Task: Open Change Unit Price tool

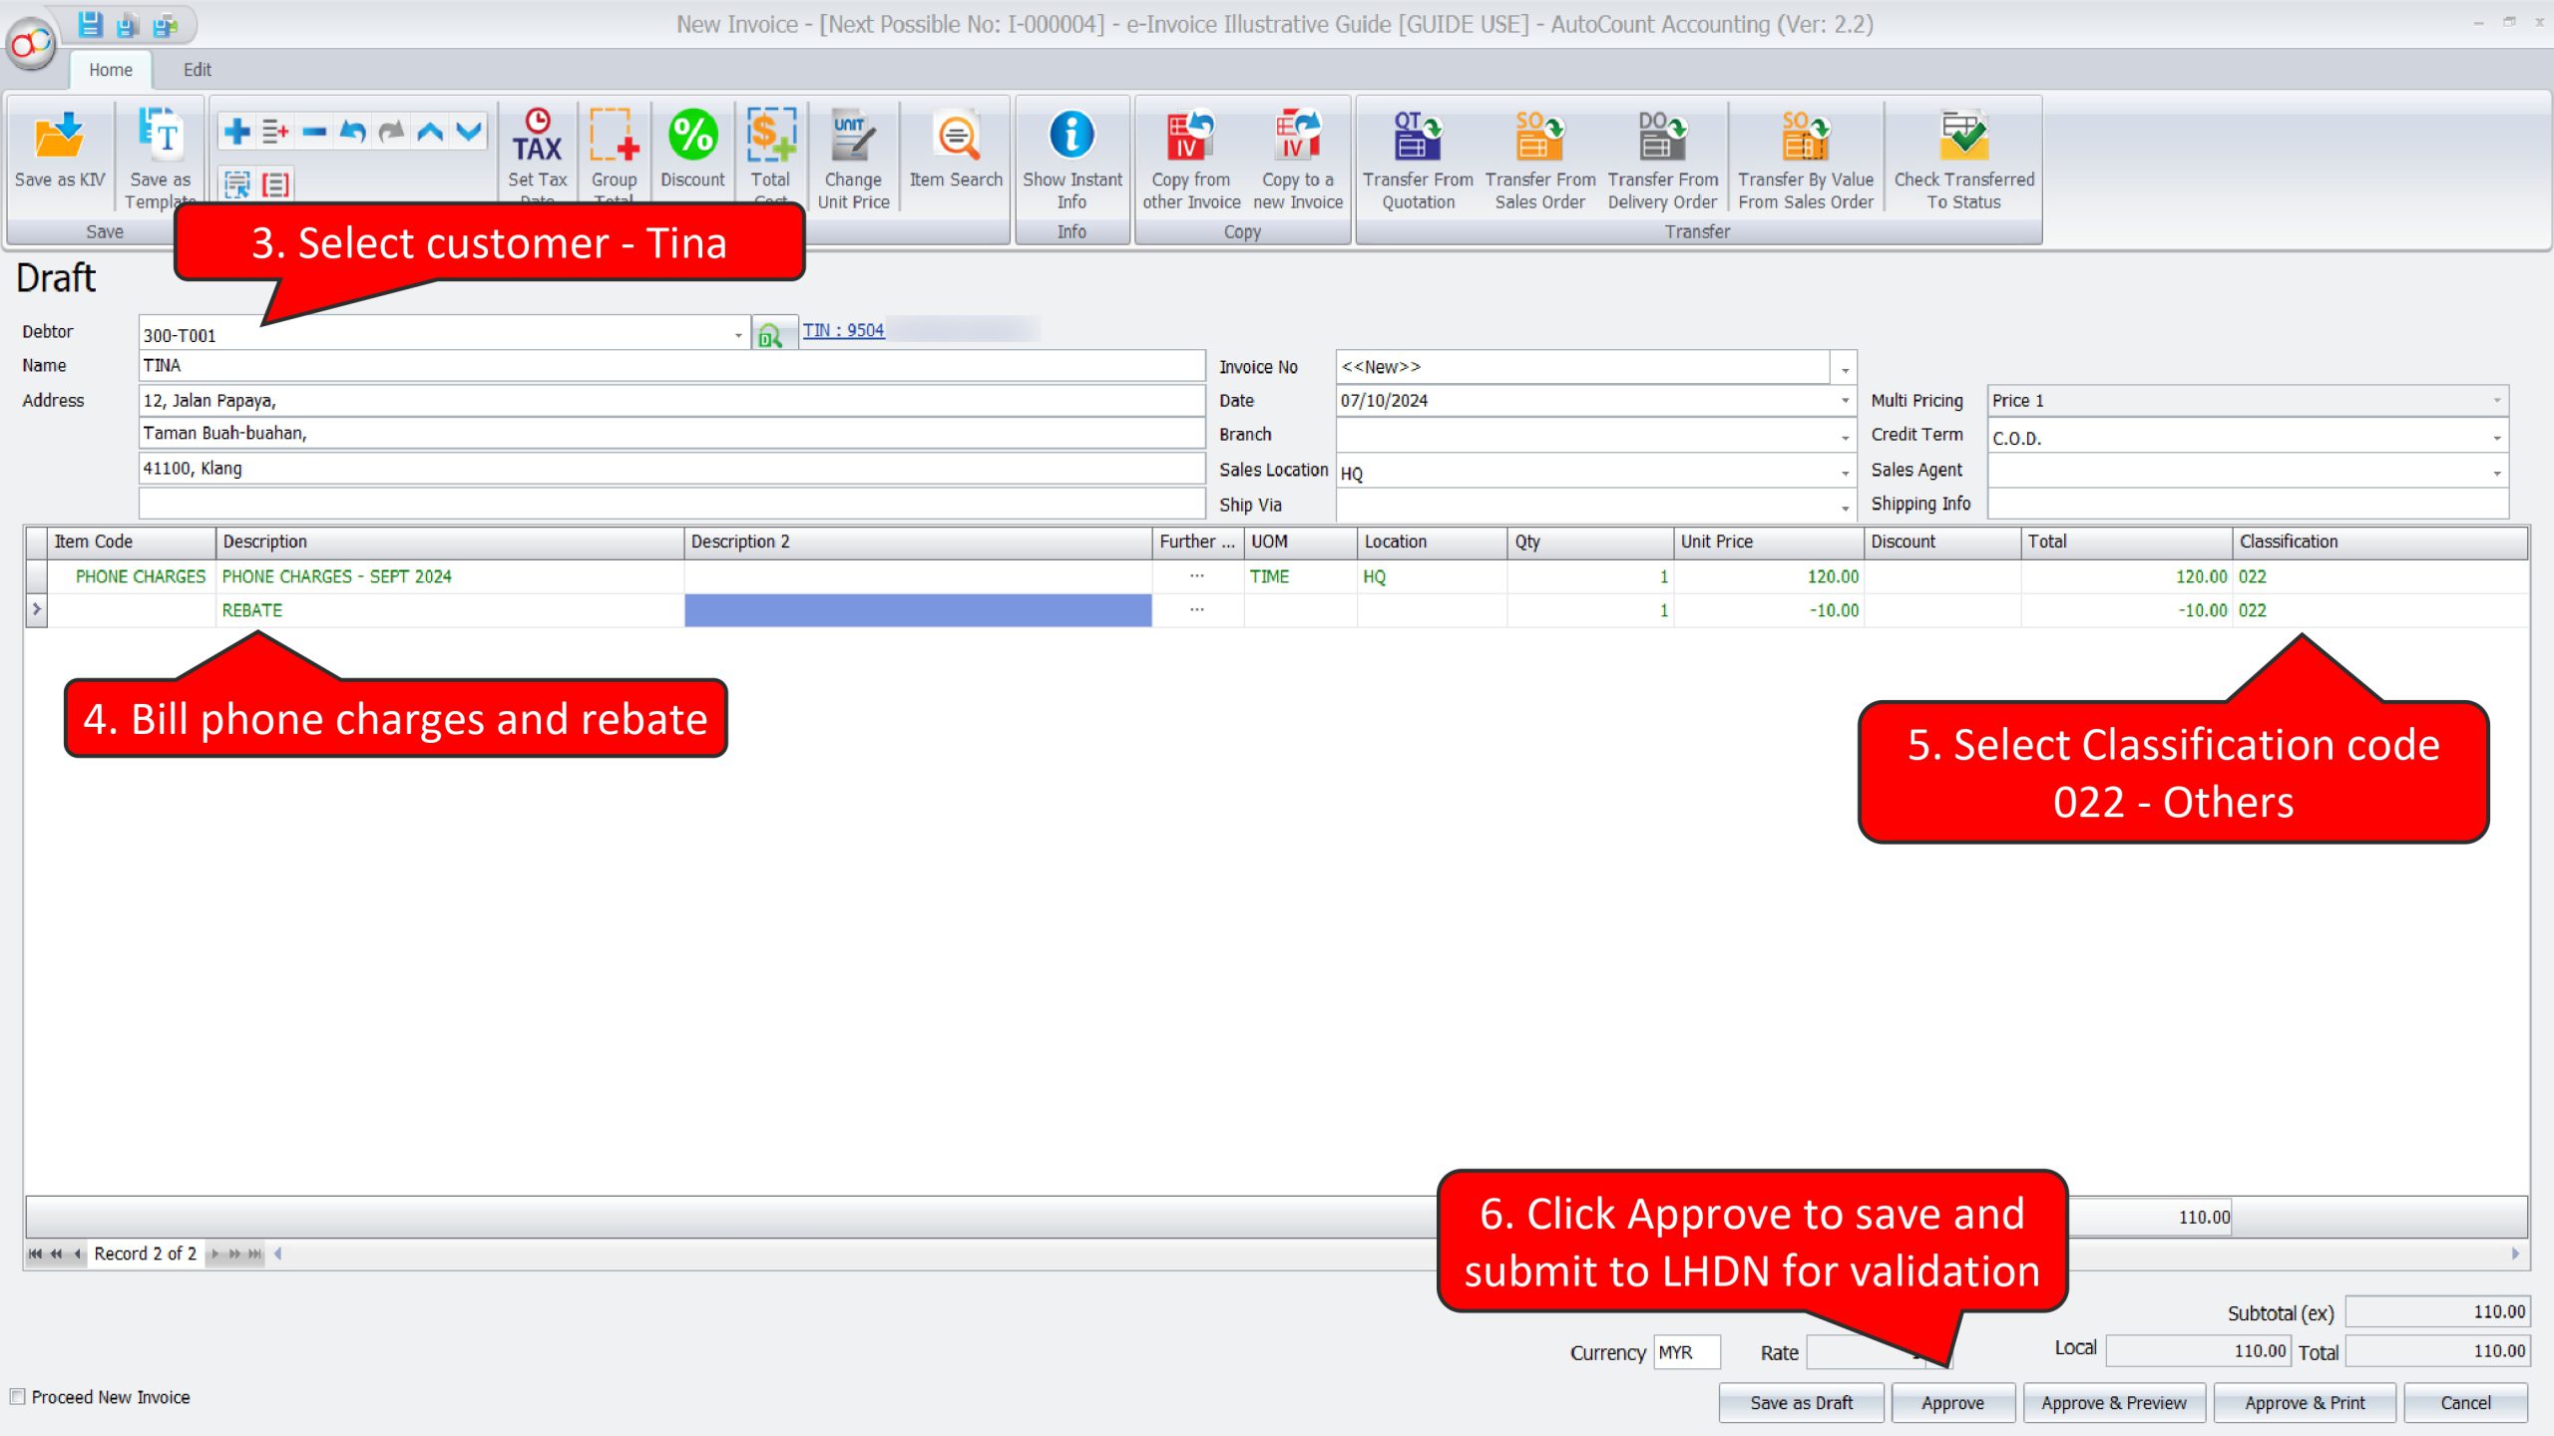Action: coord(853,158)
